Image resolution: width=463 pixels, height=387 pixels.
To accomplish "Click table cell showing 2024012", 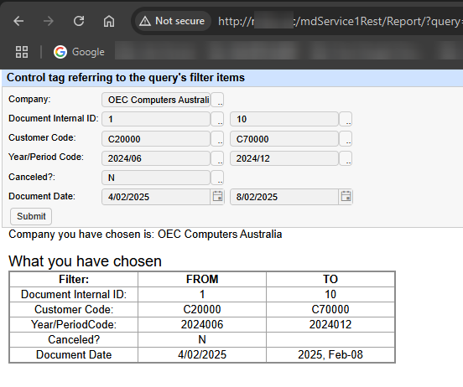I will point(330,324).
